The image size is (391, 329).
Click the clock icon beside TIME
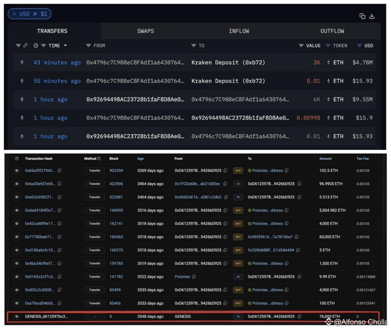36,46
